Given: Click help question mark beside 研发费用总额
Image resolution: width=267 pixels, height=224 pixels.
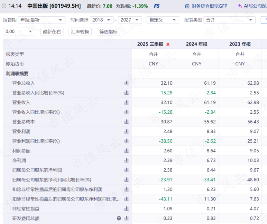Looking at the screenshot, I should click(119, 218).
